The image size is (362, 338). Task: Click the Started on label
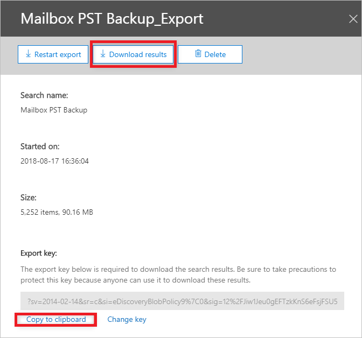[x=40, y=146]
